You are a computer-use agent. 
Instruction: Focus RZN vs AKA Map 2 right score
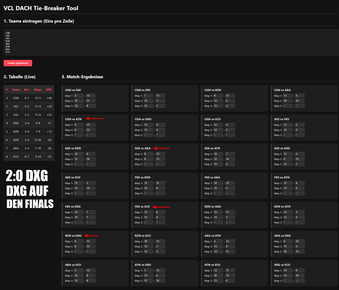[230, 217]
